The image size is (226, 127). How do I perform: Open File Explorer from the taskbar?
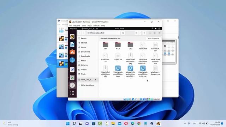(113, 123)
